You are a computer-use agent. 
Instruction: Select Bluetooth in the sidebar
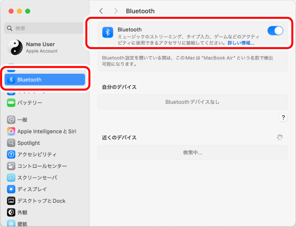coord(45,80)
